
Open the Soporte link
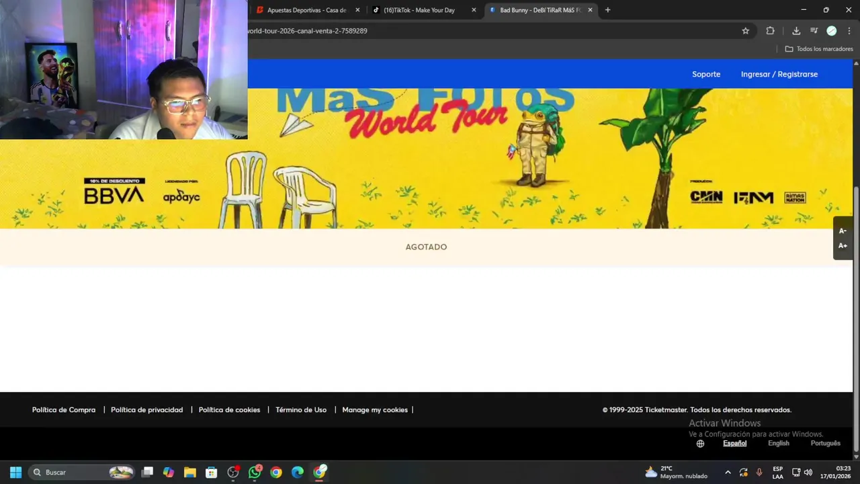coord(706,74)
